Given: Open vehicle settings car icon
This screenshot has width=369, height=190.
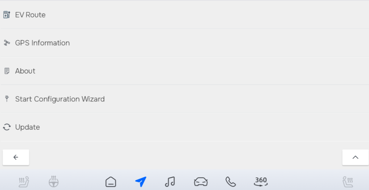Looking at the screenshot, I should [x=201, y=182].
